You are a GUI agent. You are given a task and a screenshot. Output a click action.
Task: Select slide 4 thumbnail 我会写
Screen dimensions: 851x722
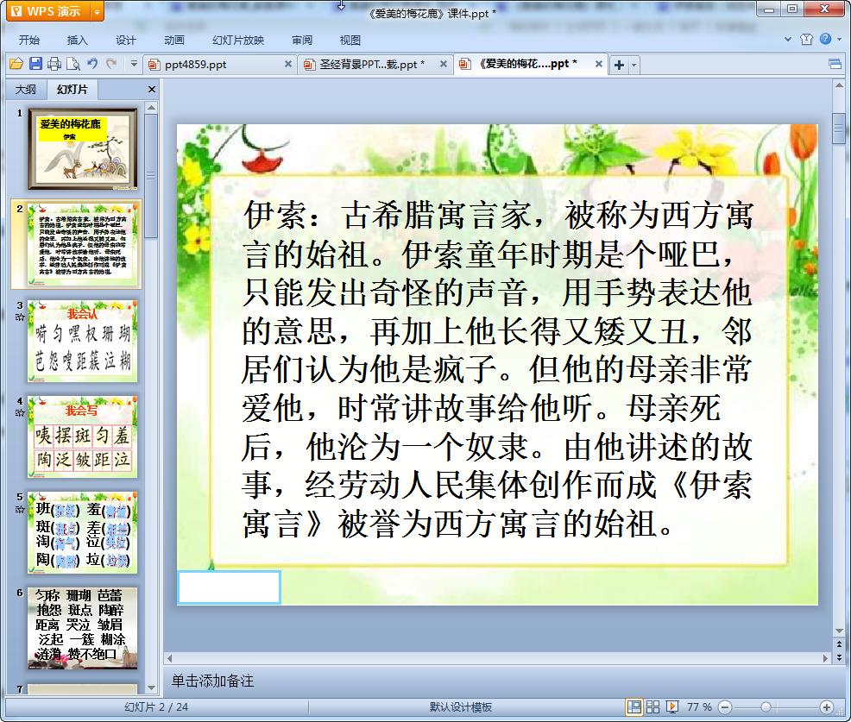tap(83, 436)
